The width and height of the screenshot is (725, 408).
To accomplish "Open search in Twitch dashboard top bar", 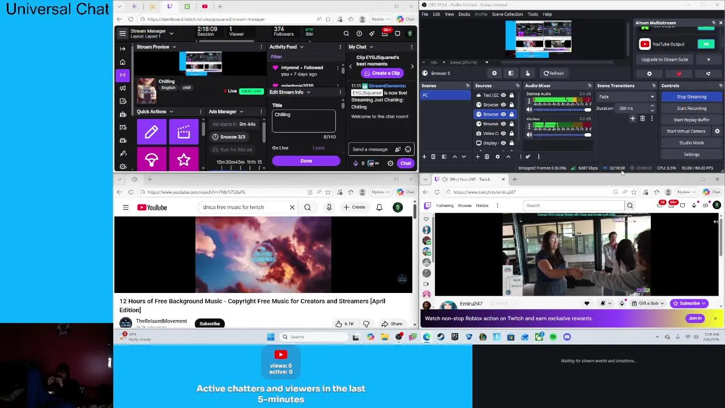I will click(x=346, y=33).
